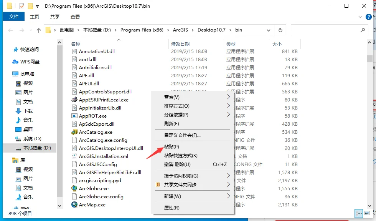Expand the 分组依据(P) submenu
This screenshot has height=221, width=376.
pyautogui.click(x=229, y=115)
